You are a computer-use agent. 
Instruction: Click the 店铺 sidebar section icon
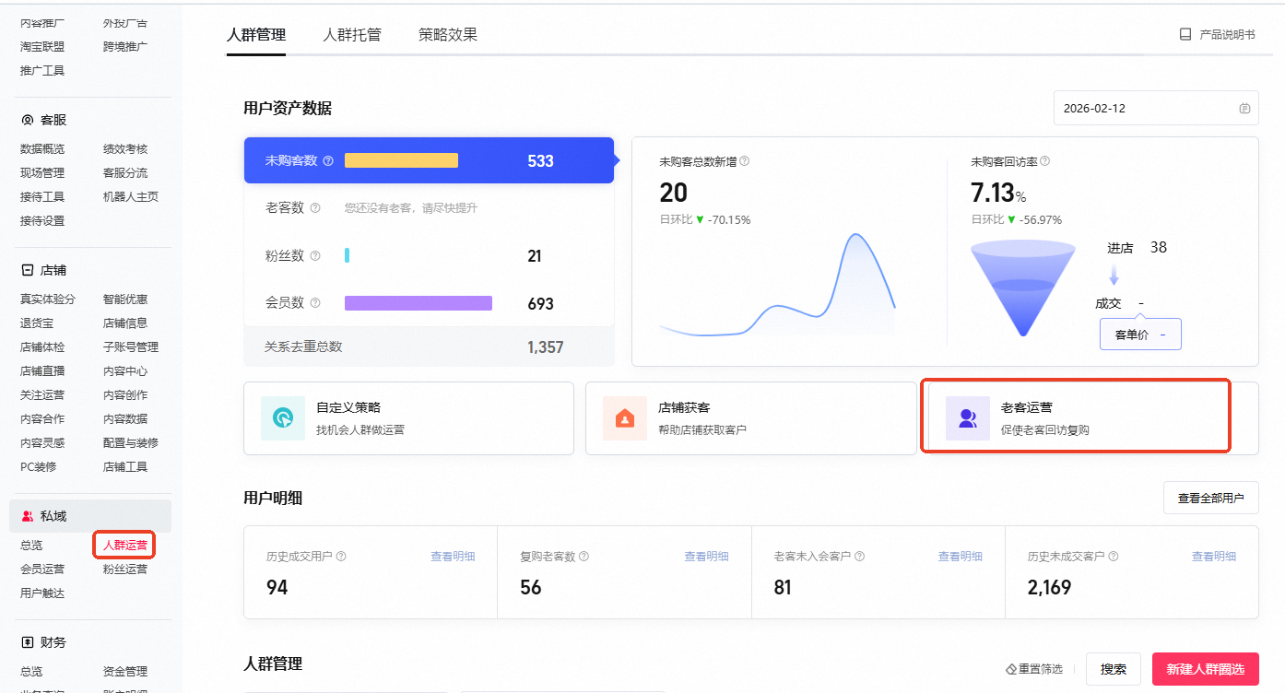(28, 270)
